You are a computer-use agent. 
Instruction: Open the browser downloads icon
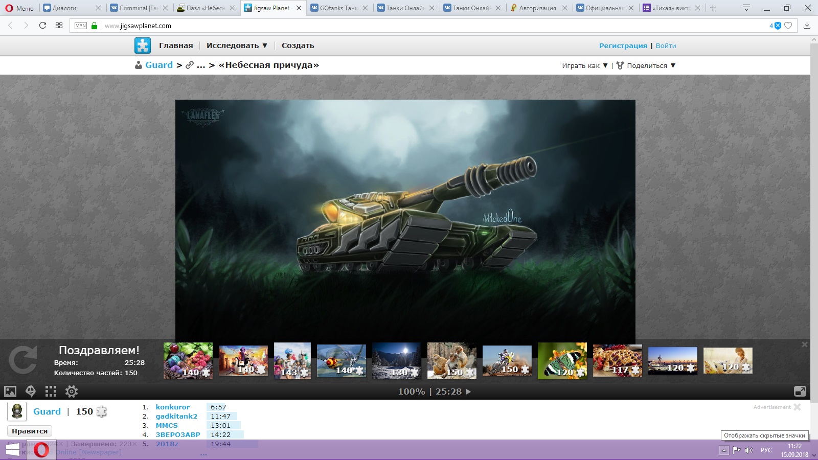[x=807, y=26]
